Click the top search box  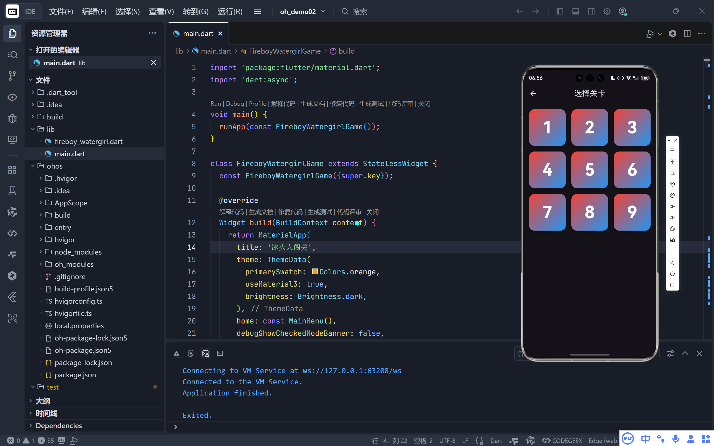(360, 11)
